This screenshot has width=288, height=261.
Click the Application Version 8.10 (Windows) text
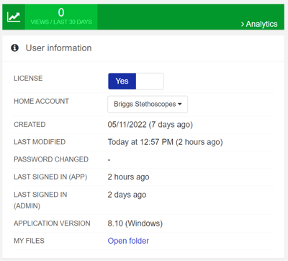(135, 224)
